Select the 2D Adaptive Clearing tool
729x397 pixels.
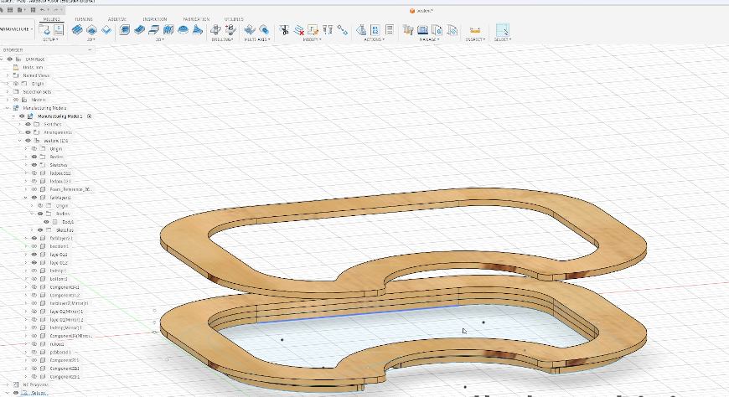77,30
